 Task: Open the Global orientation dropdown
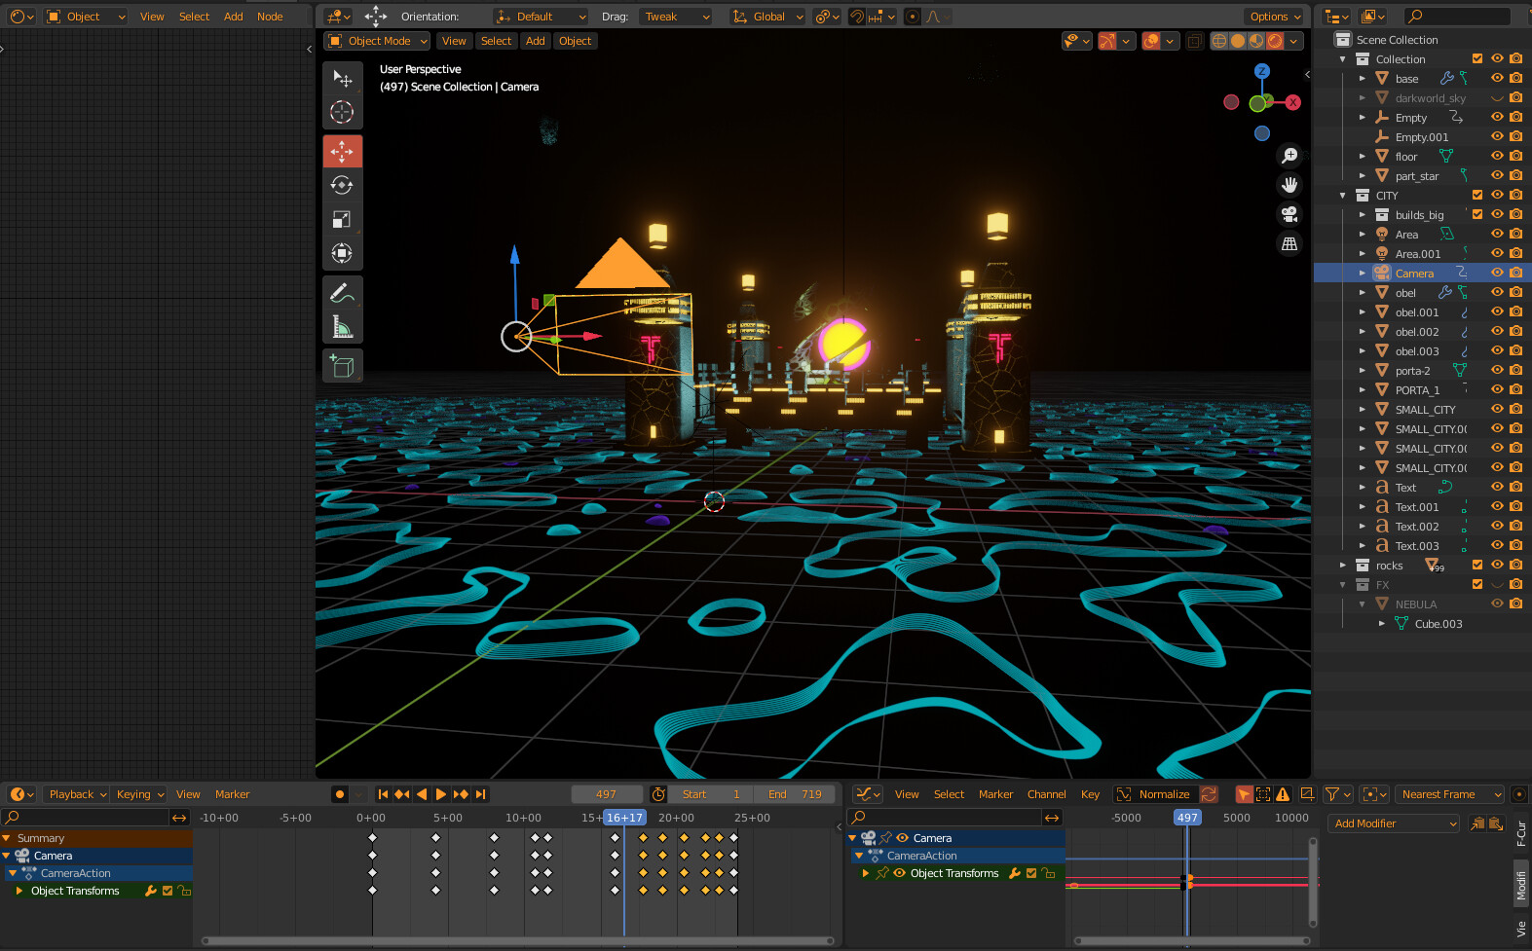[767, 17]
